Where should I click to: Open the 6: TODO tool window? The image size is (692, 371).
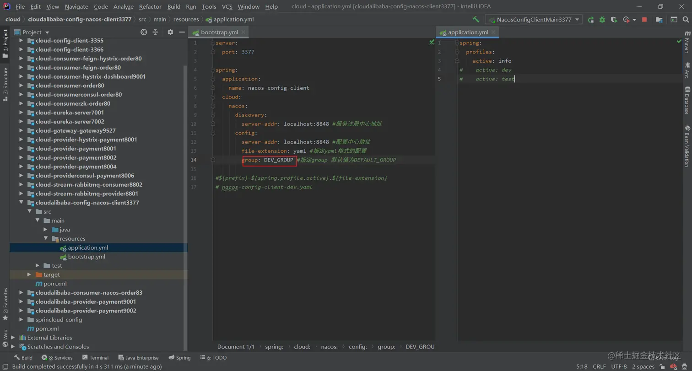point(213,358)
